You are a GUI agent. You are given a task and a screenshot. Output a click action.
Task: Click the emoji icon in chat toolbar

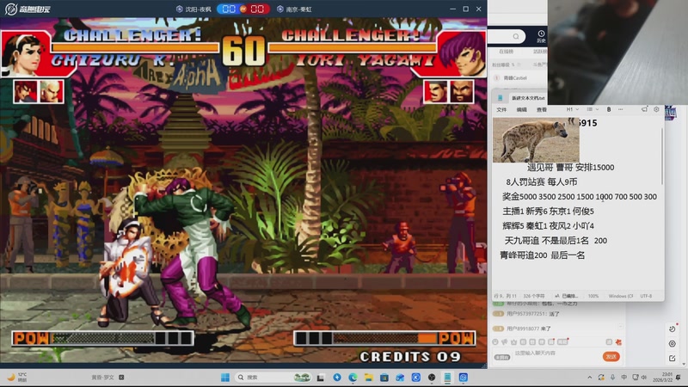pyautogui.click(x=495, y=341)
